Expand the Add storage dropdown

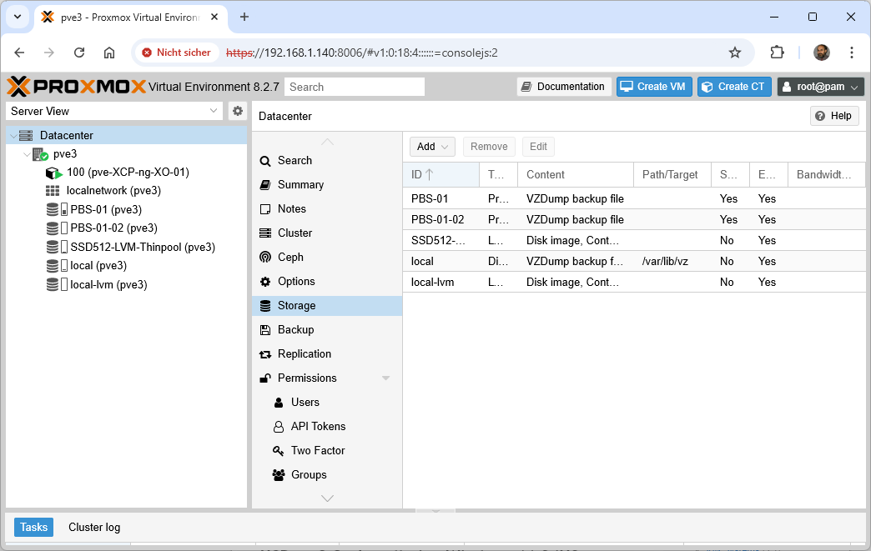pos(432,147)
